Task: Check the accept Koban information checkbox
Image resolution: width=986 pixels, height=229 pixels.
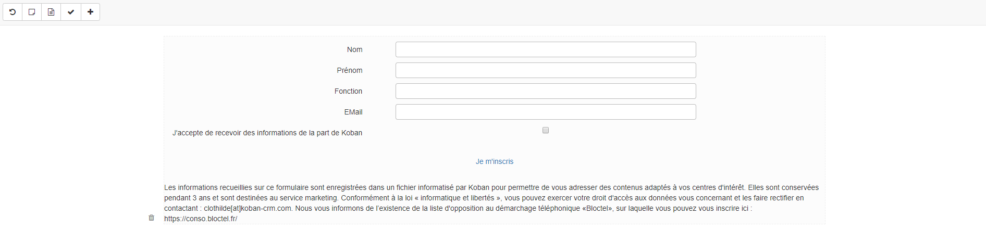Action: (x=546, y=130)
